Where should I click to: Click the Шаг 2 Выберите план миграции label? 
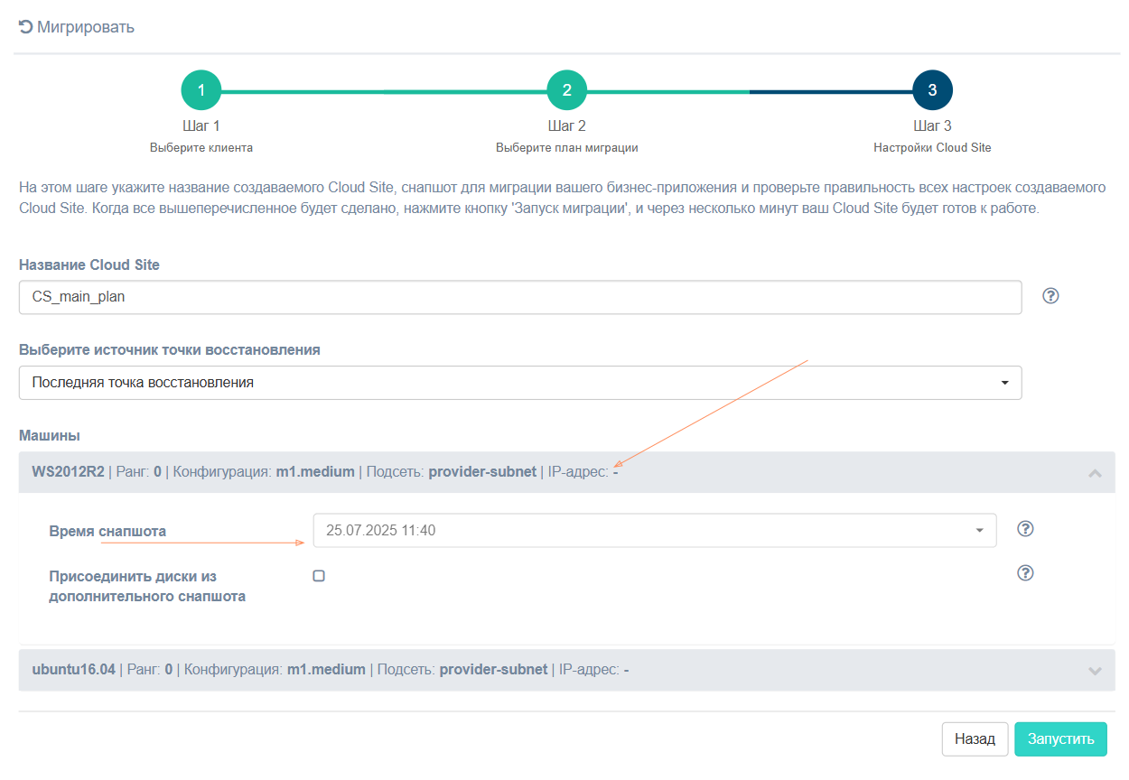click(566, 136)
